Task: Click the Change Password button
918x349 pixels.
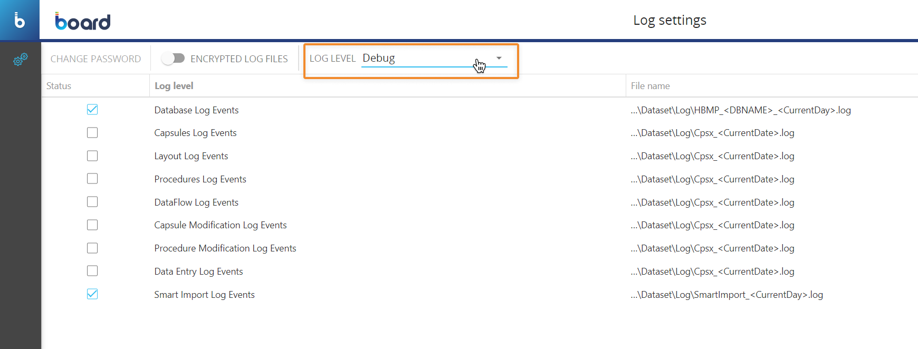Action: tap(95, 59)
